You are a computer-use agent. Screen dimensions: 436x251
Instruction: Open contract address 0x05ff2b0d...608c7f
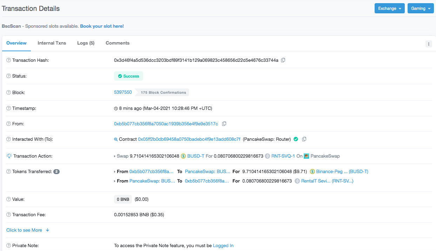189,139
